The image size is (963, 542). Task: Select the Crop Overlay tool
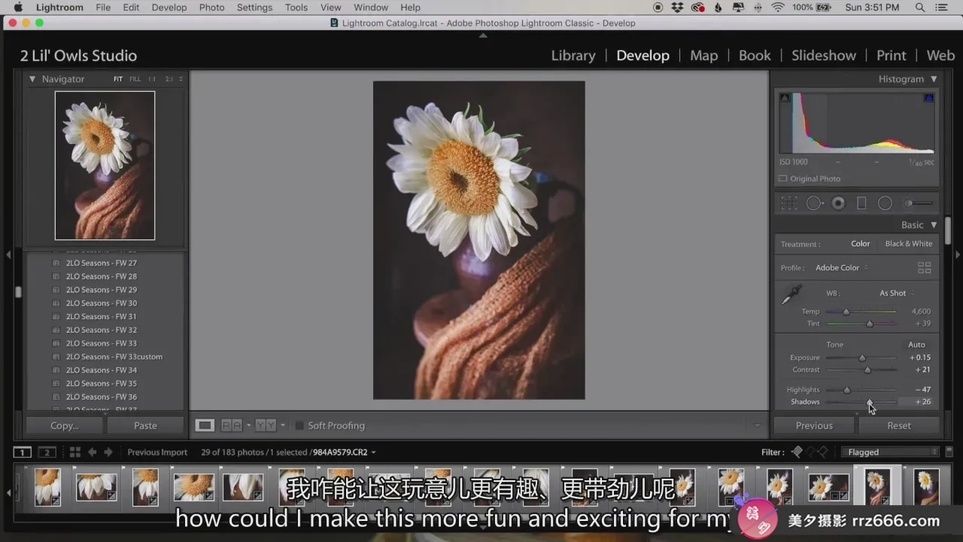pyautogui.click(x=789, y=203)
